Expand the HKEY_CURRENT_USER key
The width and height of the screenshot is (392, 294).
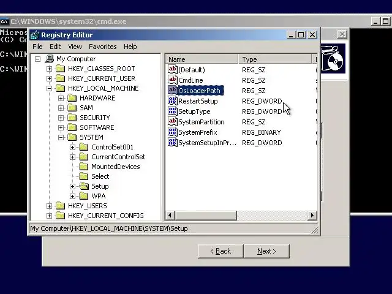(49, 78)
